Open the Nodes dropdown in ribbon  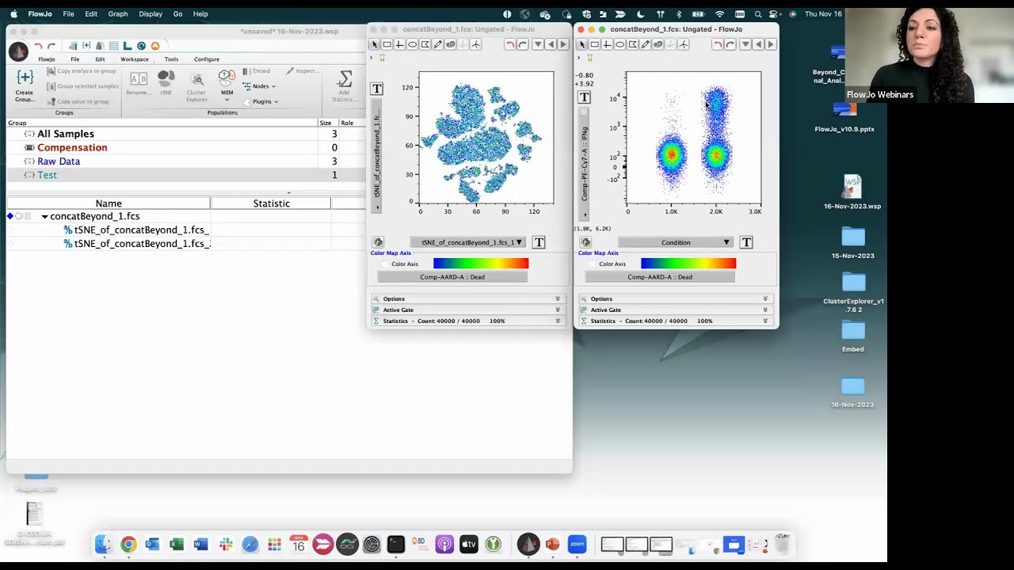tap(259, 86)
